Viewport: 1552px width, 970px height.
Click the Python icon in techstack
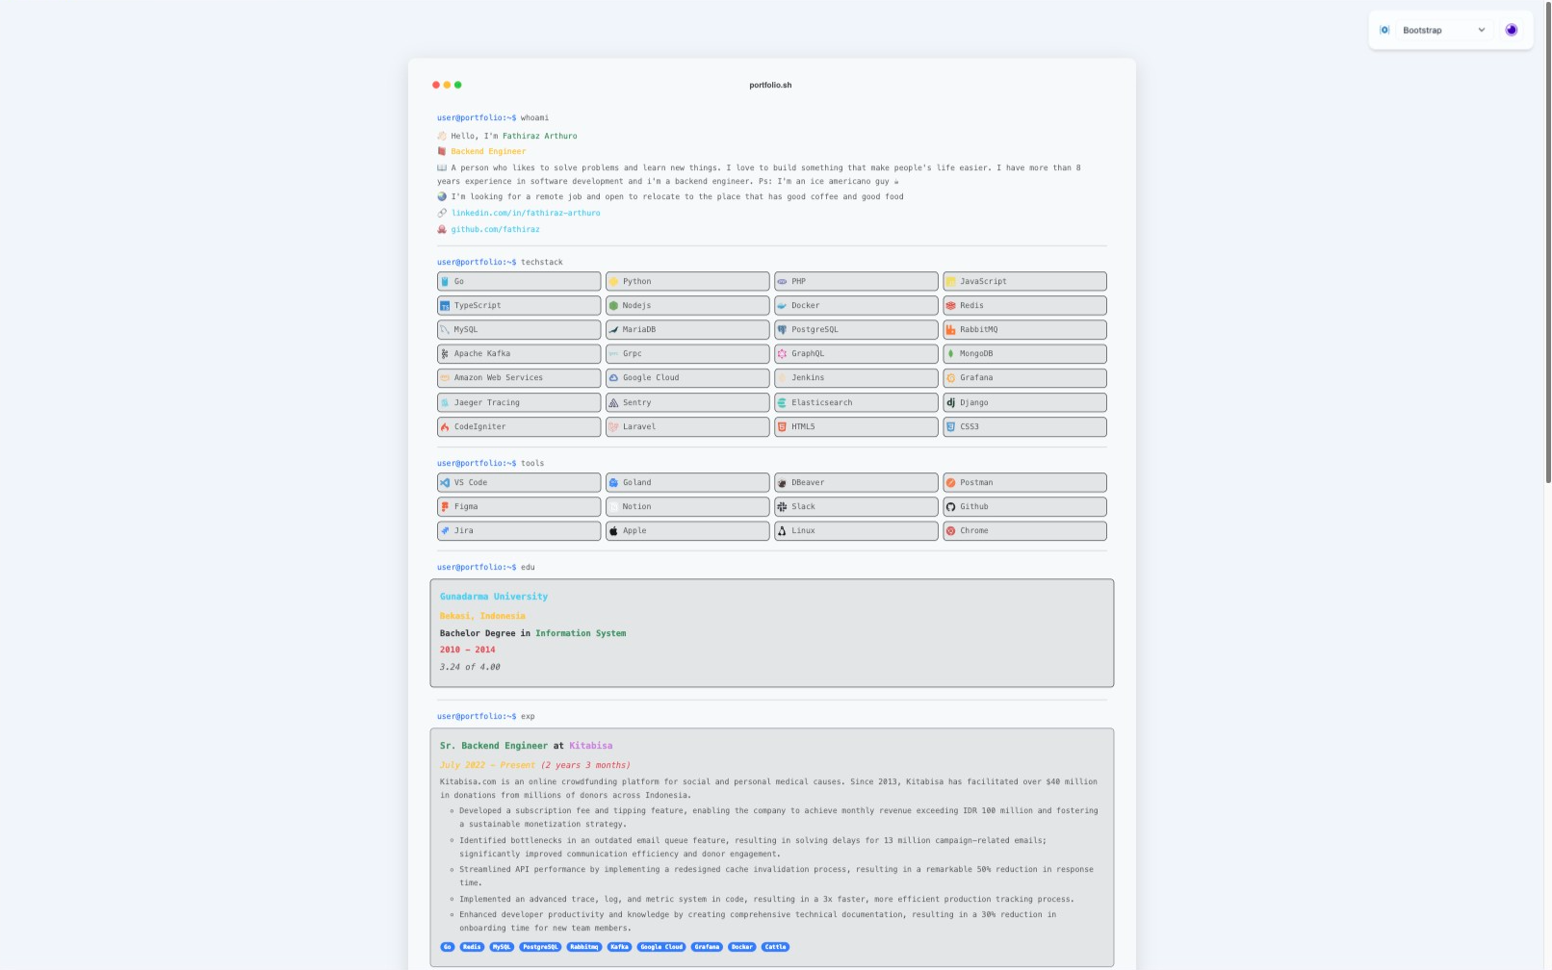coord(613,281)
